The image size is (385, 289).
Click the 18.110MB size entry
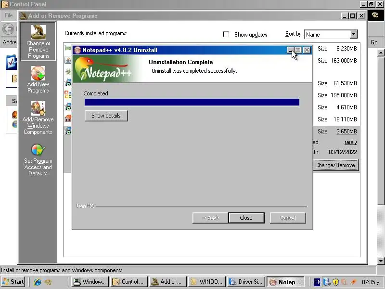[x=345, y=119]
